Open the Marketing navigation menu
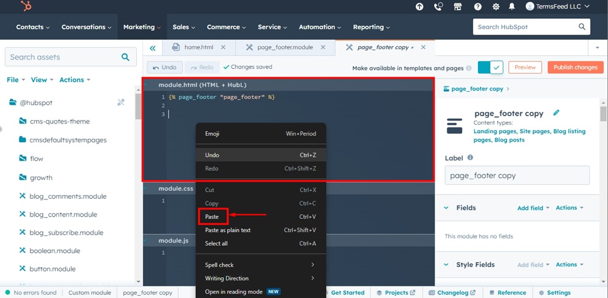 142,27
